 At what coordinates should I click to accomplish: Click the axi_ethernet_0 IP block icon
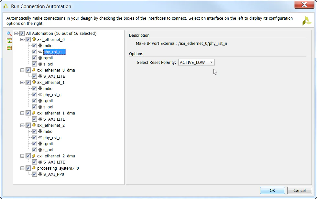(x=34, y=40)
